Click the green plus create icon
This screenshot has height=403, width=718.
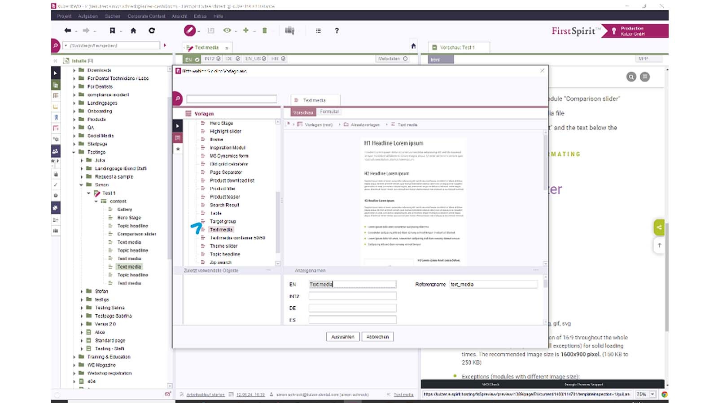pyautogui.click(x=245, y=30)
